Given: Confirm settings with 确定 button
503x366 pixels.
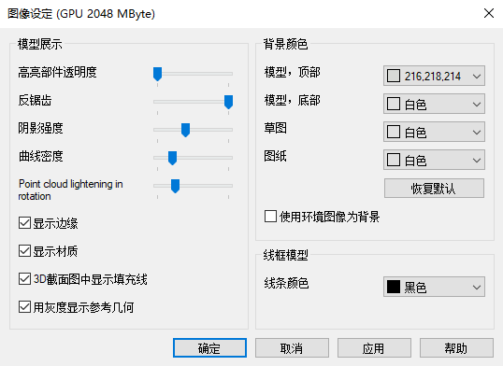Looking at the screenshot, I should pyautogui.click(x=209, y=347).
